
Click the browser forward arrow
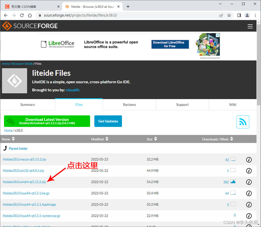click(x=14, y=15)
